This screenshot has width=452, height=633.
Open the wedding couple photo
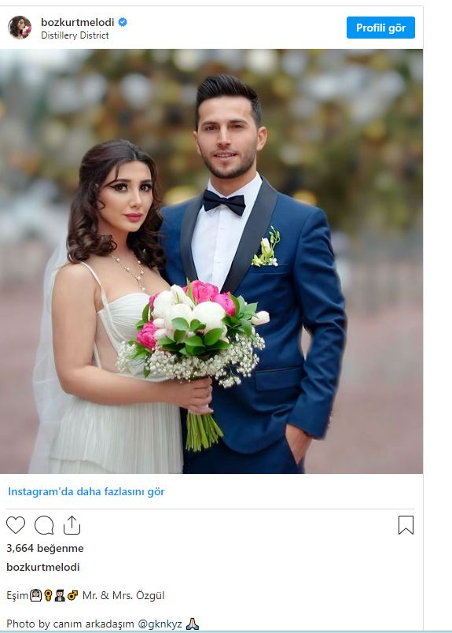click(211, 261)
